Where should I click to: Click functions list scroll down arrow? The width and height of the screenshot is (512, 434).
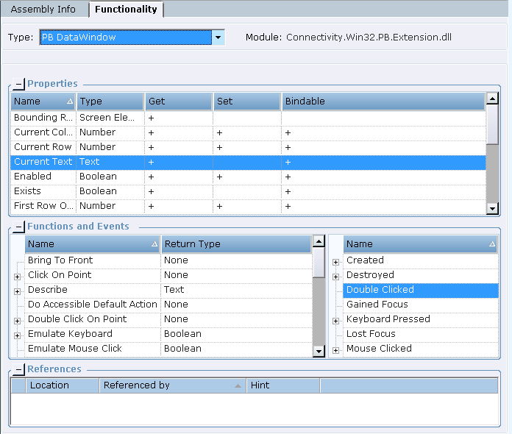click(319, 352)
